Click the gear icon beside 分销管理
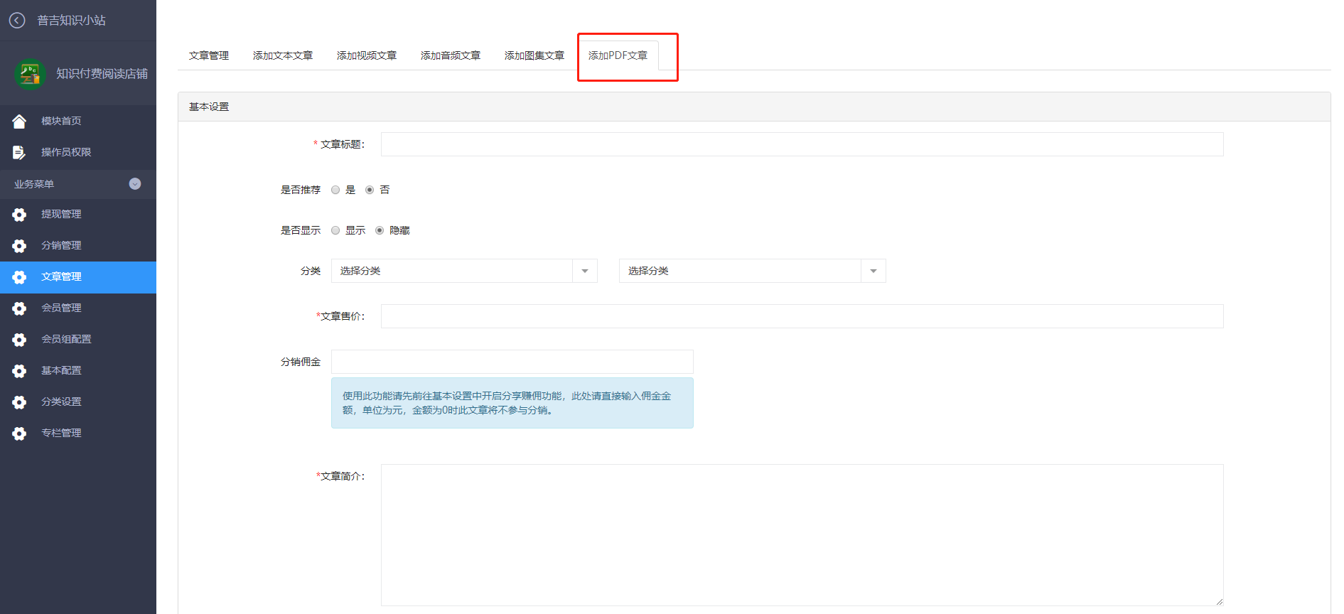Image resolution: width=1344 pixels, height=614 pixels. [19, 246]
